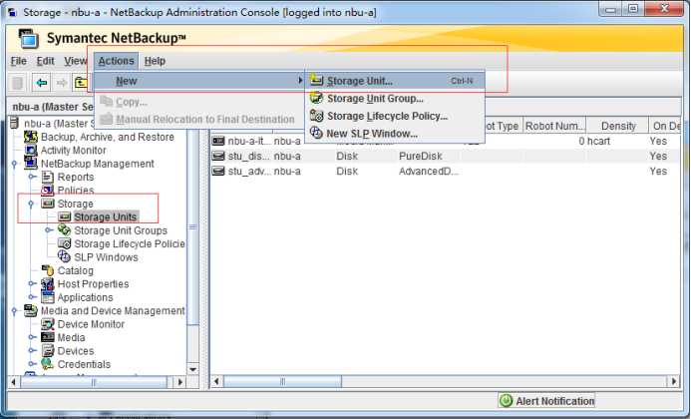The height and width of the screenshot is (419, 691).
Task: Select the SLP Windows tree item
Action: point(106,257)
